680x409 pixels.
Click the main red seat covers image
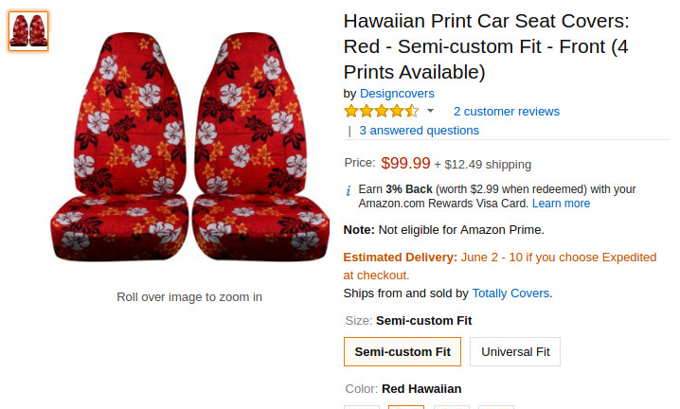pyautogui.click(x=189, y=151)
